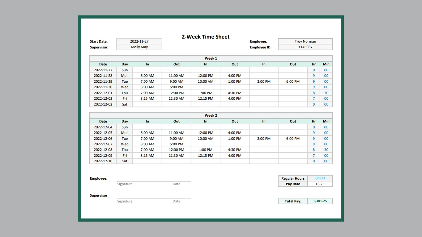This screenshot has width=422, height=237.
Task: Select the Employee ID field 1145987
Action: pyautogui.click(x=305, y=47)
